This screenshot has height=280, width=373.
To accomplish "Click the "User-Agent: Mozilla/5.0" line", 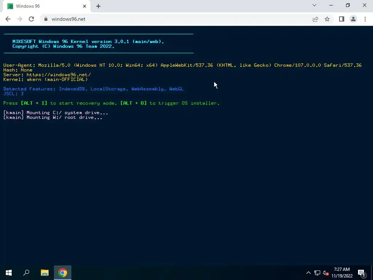I will coord(182,65).
